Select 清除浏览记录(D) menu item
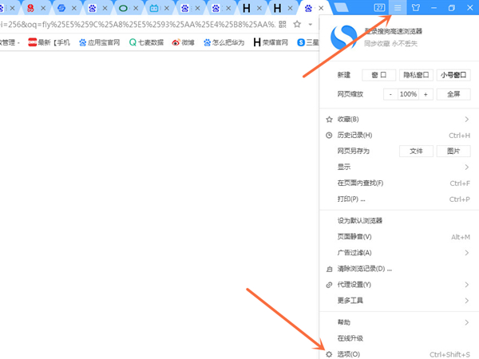The image size is (479, 359). click(x=365, y=269)
